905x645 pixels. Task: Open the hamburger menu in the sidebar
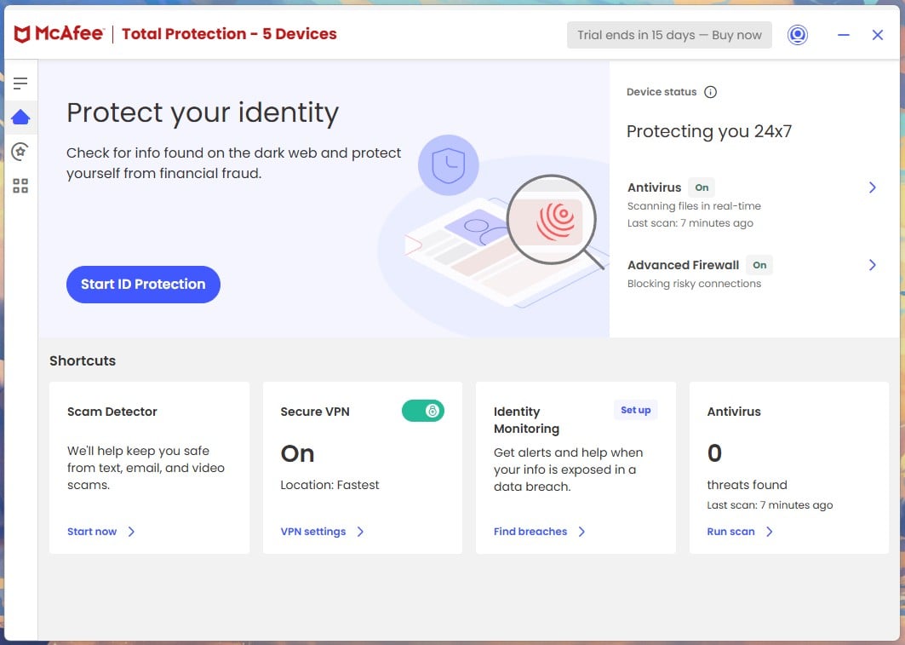(20, 84)
